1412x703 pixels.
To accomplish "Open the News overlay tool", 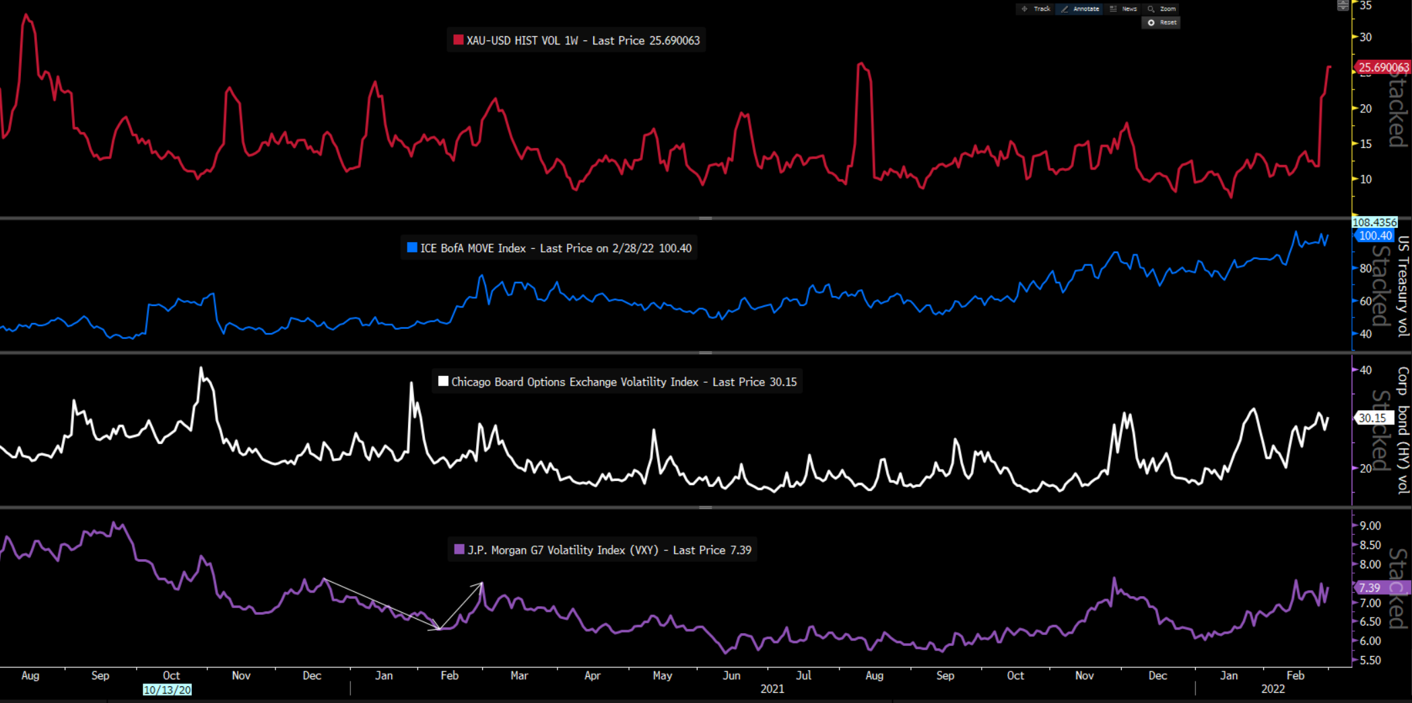I will [1123, 9].
